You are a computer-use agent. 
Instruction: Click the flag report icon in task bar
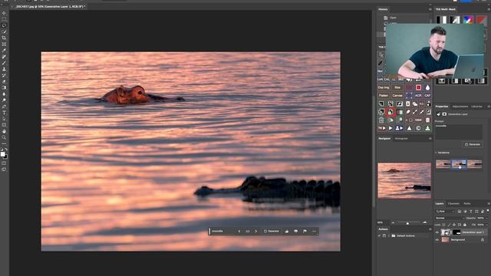[305, 232]
